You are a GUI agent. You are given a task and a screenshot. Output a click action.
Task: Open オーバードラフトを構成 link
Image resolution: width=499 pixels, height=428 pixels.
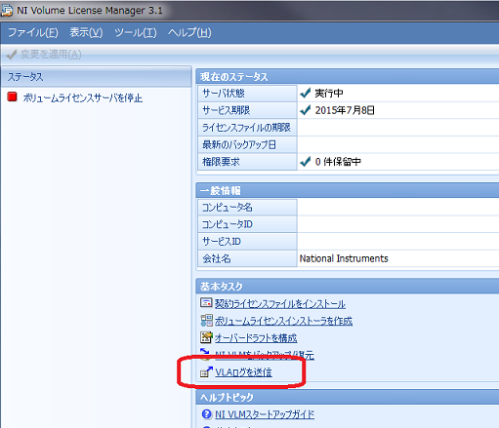tap(256, 338)
